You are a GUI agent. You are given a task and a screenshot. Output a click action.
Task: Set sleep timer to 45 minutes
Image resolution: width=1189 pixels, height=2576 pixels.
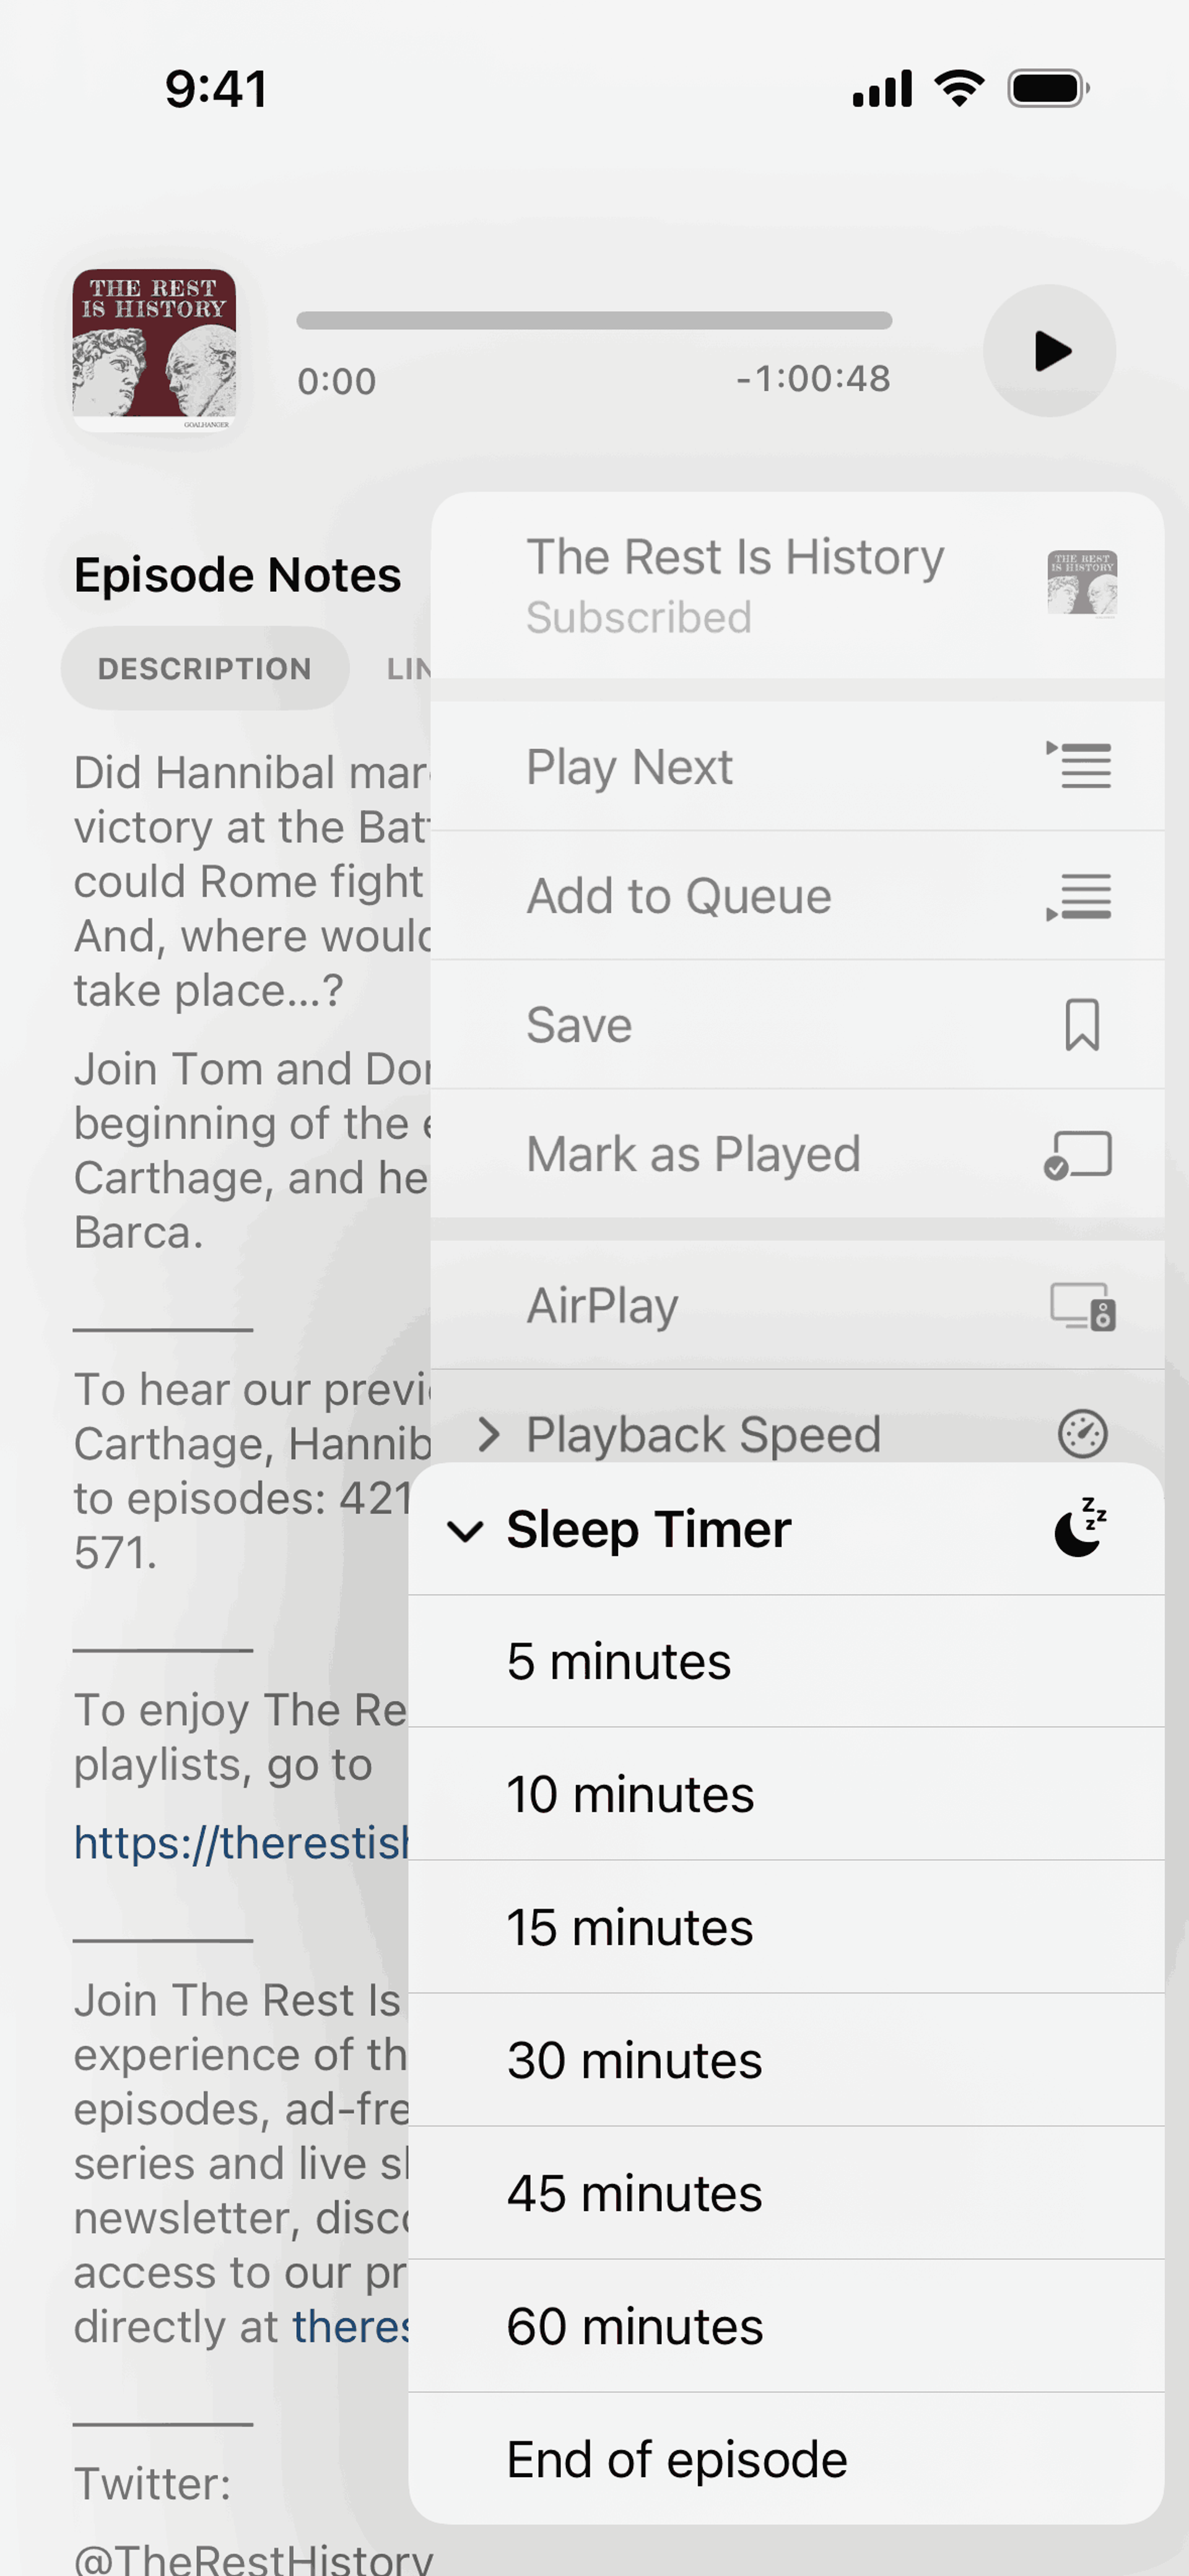(786, 2193)
